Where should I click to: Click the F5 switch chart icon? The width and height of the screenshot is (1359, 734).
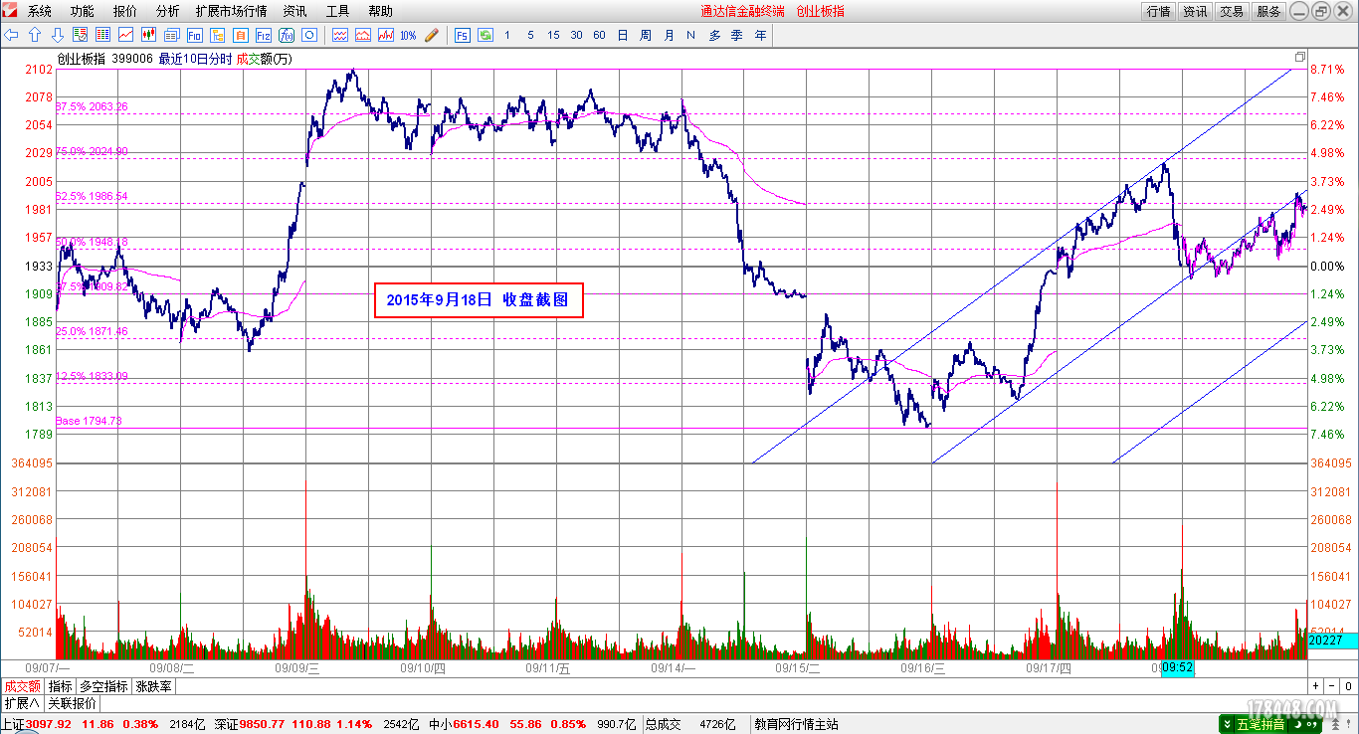463,35
